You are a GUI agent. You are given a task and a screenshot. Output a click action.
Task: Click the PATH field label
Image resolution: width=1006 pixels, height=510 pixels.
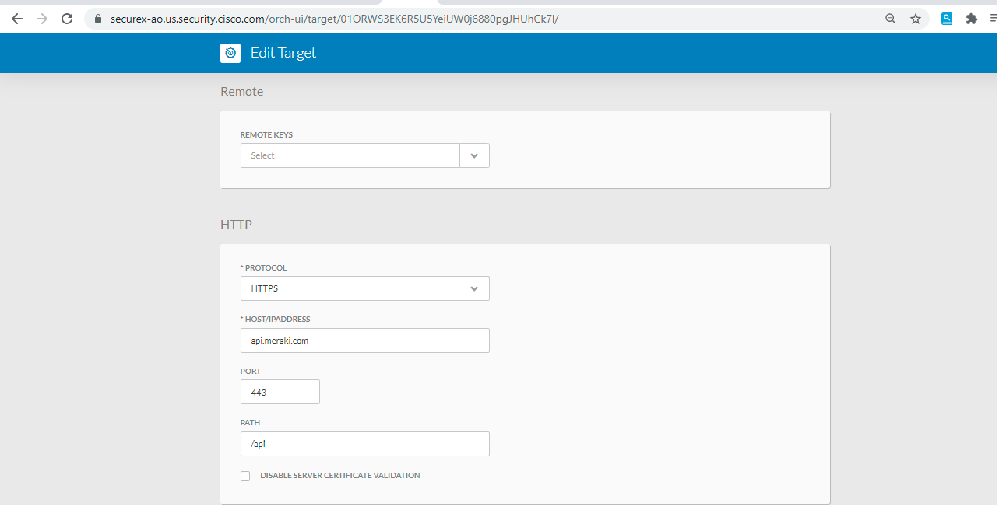tap(250, 423)
